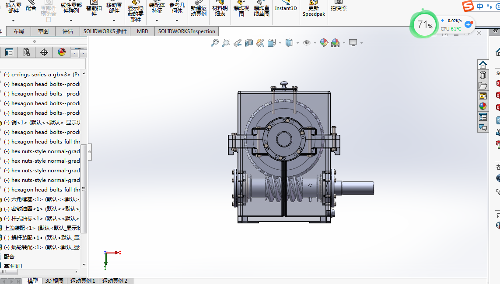Viewport: 500px width, 284px height.
Task: Open the SOLIDWORKS Resources home tab
Action: pyautogui.click(x=483, y=65)
